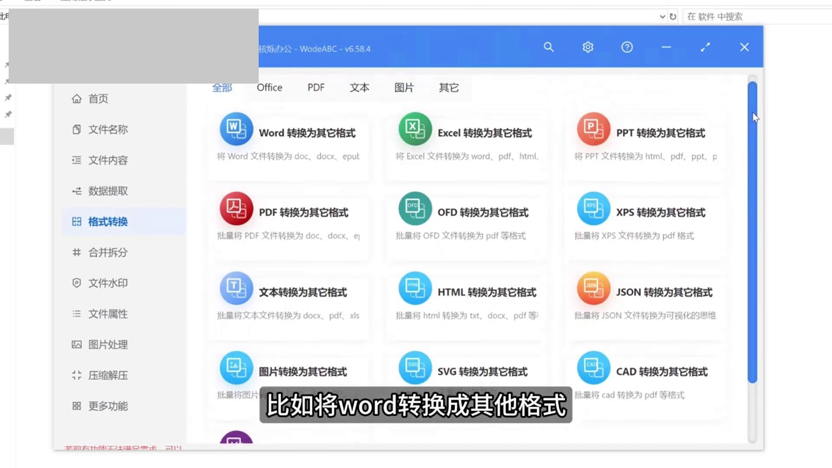832x468 pixels.
Task: Expand the address bar history dropdown arrow
Action: (662, 17)
